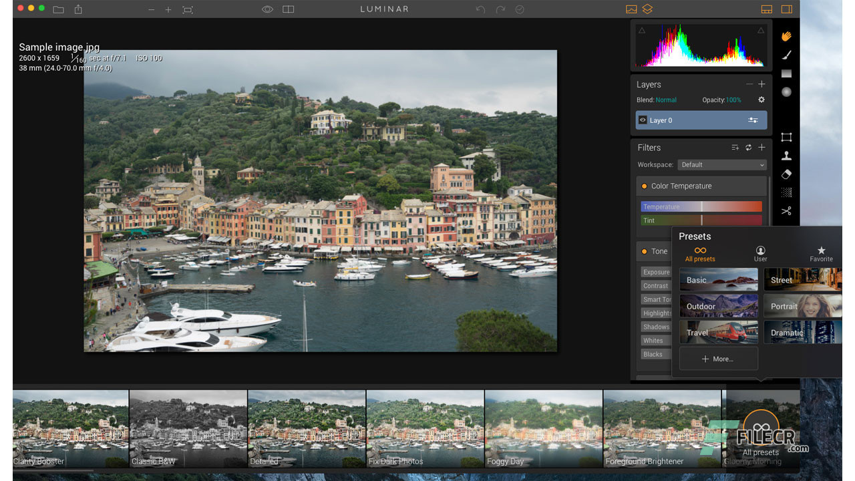This screenshot has height=481, width=855.
Task: Apply the Detailed preset thumbnail
Action: click(307, 429)
